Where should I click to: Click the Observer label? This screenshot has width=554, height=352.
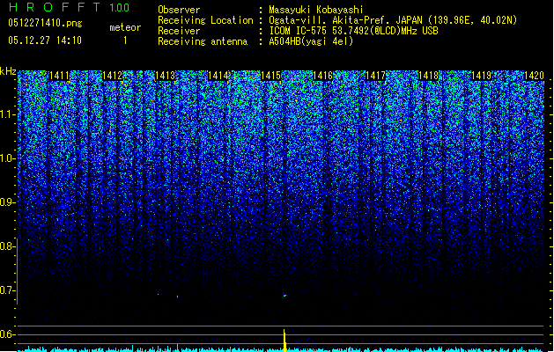tap(179, 10)
